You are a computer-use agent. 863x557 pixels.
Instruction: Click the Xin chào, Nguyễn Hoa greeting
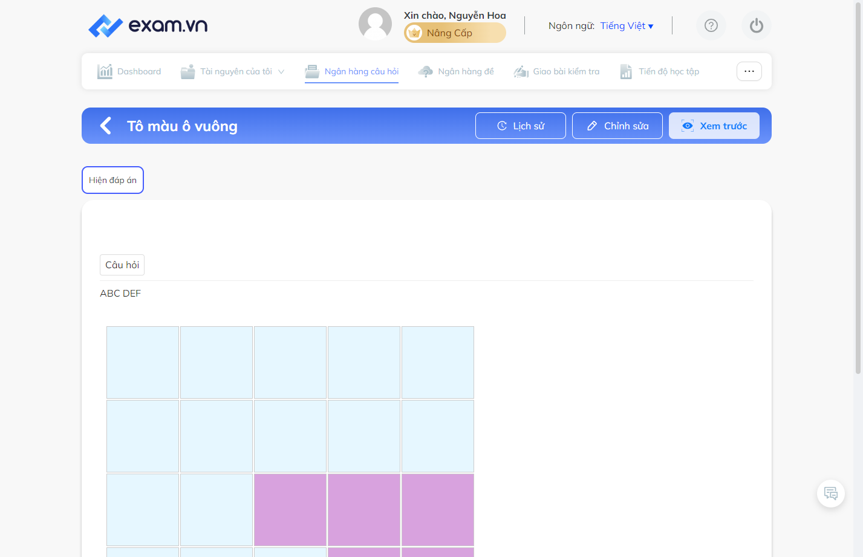click(455, 15)
